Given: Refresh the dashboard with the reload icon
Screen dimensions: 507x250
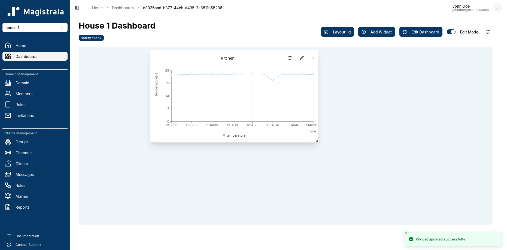Looking at the screenshot, I should pyautogui.click(x=488, y=32).
